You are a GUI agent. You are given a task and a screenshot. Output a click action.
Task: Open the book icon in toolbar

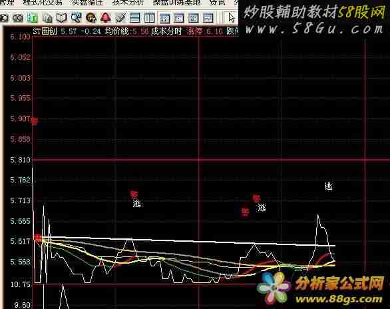click(x=61, y=18)
